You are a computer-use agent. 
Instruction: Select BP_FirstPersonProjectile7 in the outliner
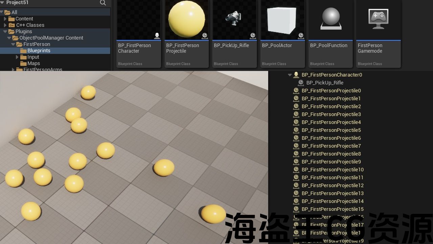pyautogui.click(x=331, y=146)
